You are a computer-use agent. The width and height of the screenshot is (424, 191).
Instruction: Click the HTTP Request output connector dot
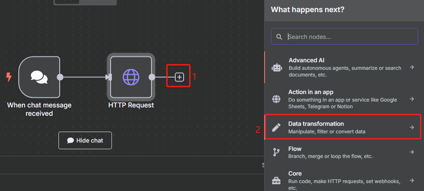(152, 77)
